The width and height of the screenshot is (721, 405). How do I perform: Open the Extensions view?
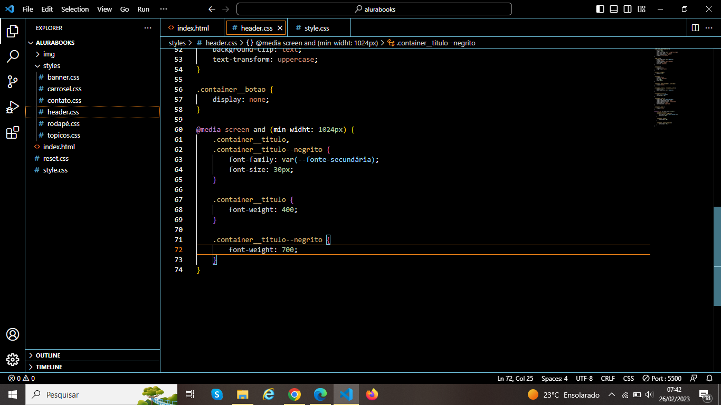(x=13, y=132)
